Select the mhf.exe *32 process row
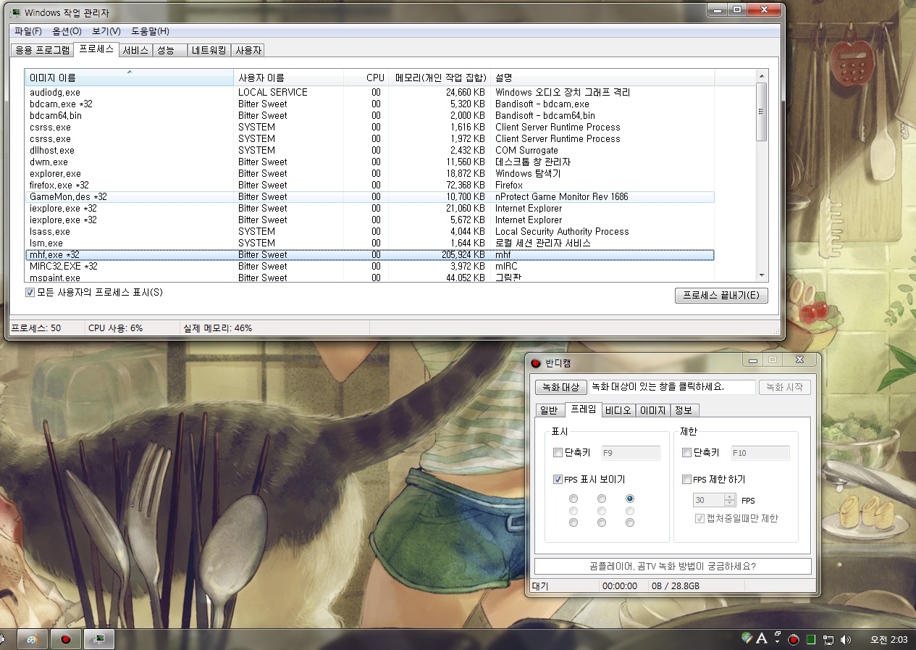The image size is (916, 650). 370,255
